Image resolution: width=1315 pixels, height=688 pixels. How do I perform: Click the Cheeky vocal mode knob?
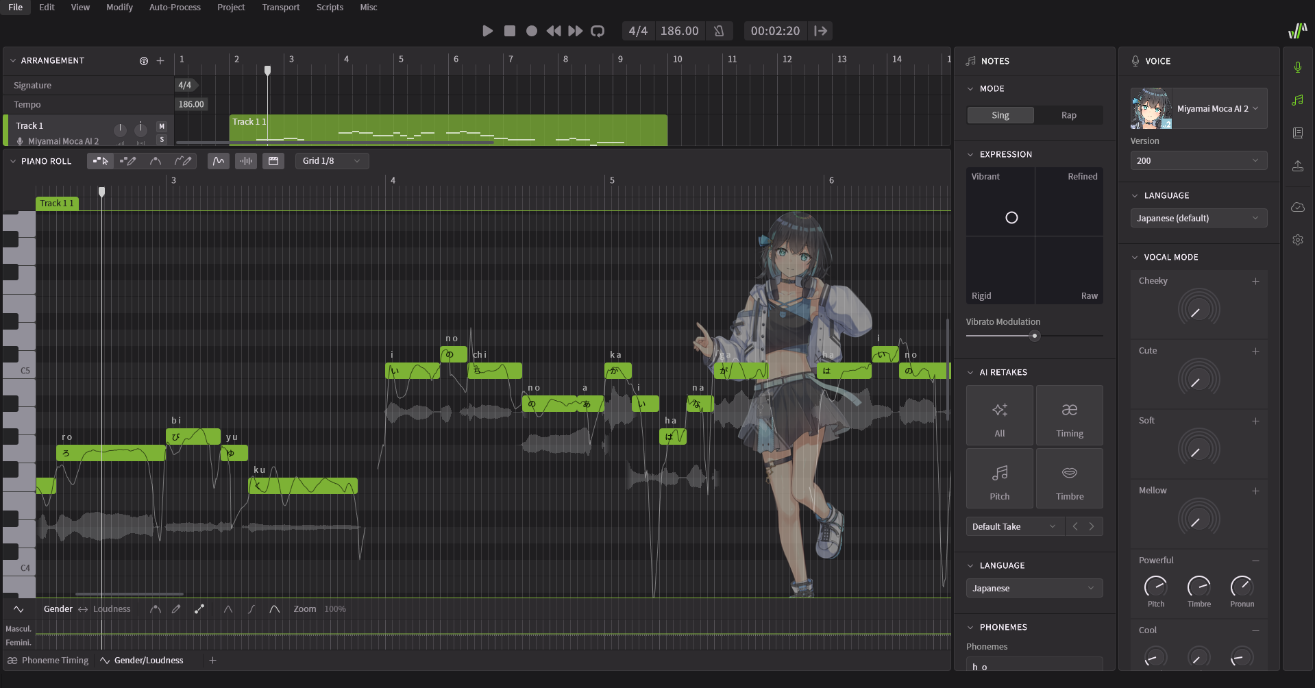click(1199, 309)
